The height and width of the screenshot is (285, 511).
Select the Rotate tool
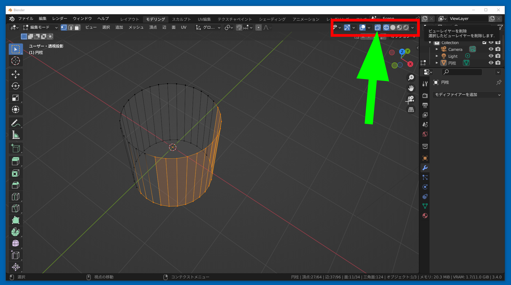[x=16, y=86]
